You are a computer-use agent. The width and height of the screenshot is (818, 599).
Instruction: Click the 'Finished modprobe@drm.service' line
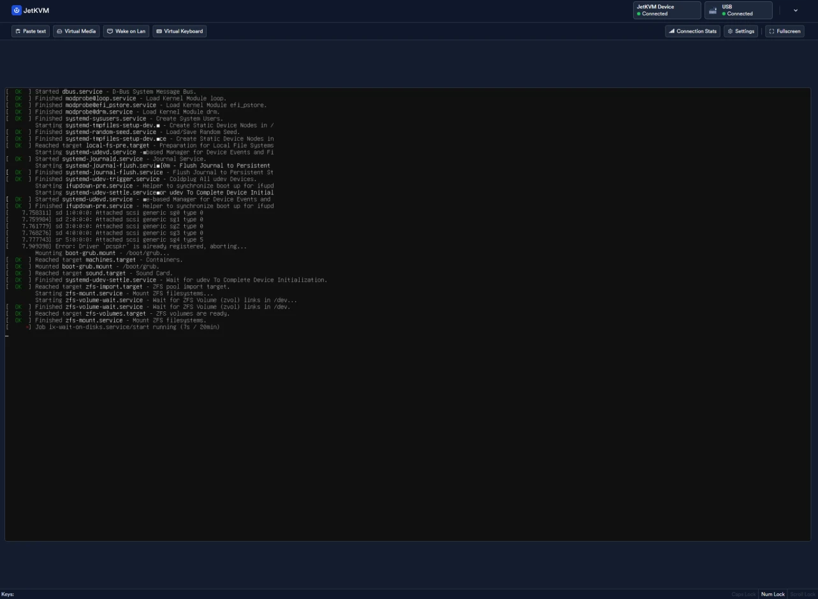click(112, 112)
